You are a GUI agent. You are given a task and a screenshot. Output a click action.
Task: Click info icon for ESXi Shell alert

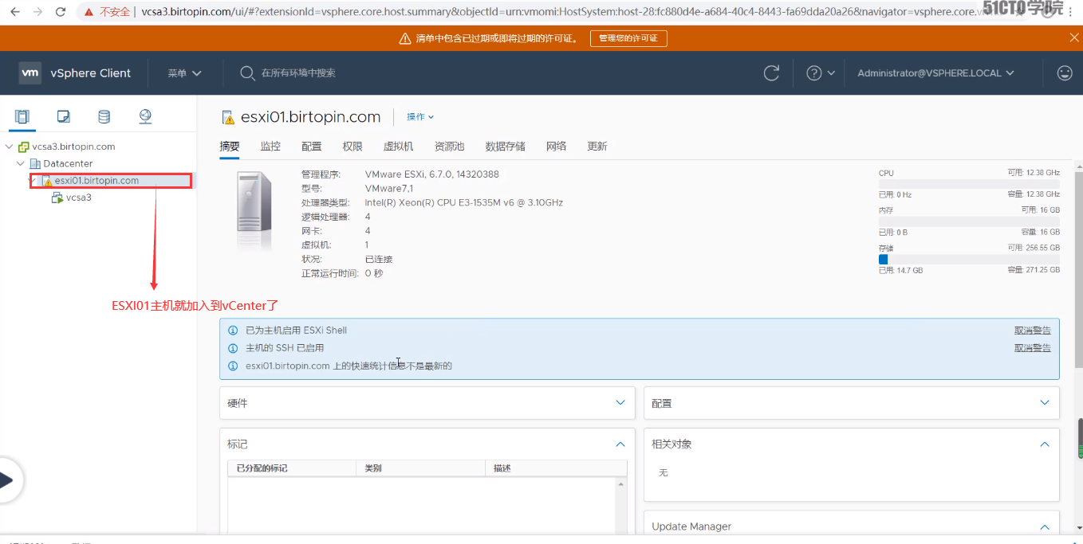(x=233, y=331)
